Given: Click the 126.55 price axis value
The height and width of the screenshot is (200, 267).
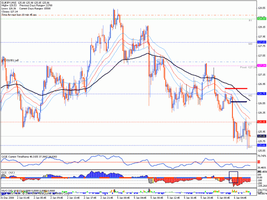Looking at the screenshot, I should [262, 103].
